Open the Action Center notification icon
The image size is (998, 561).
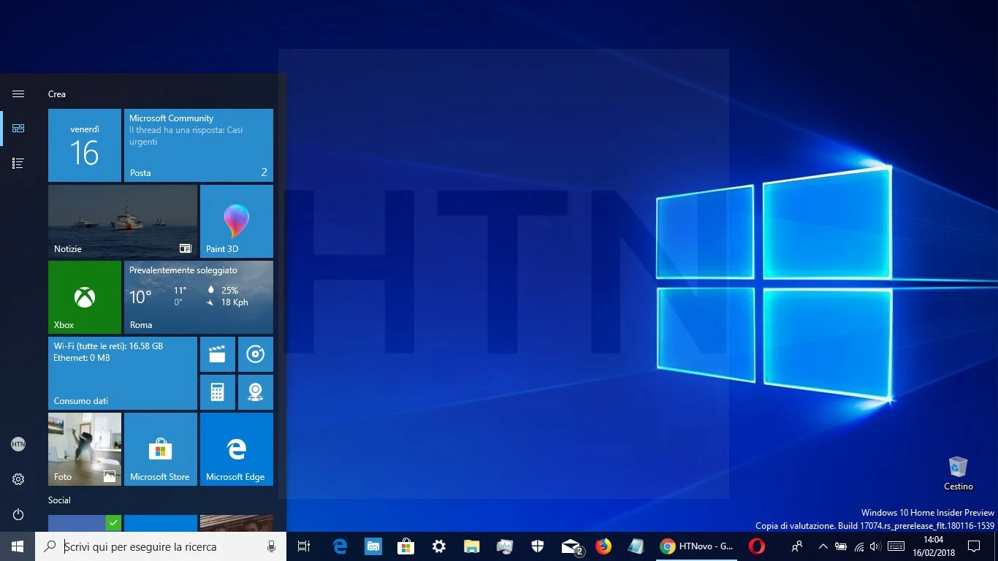(973, 546)
